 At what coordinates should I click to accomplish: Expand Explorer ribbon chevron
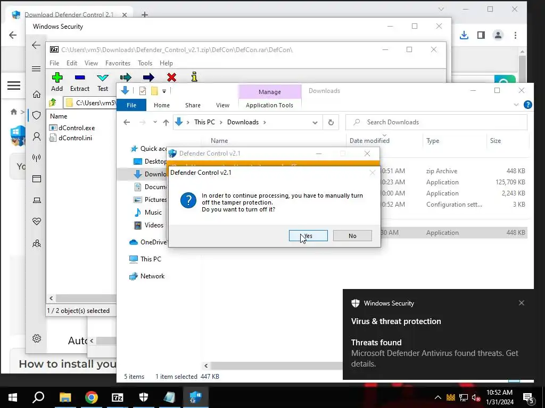click(x=516, y=105)
